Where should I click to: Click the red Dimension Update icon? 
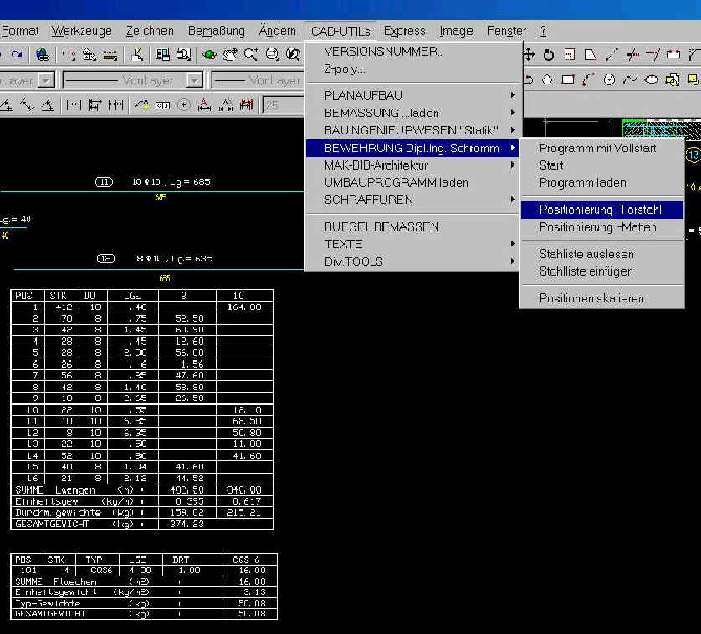click(246, 105)
